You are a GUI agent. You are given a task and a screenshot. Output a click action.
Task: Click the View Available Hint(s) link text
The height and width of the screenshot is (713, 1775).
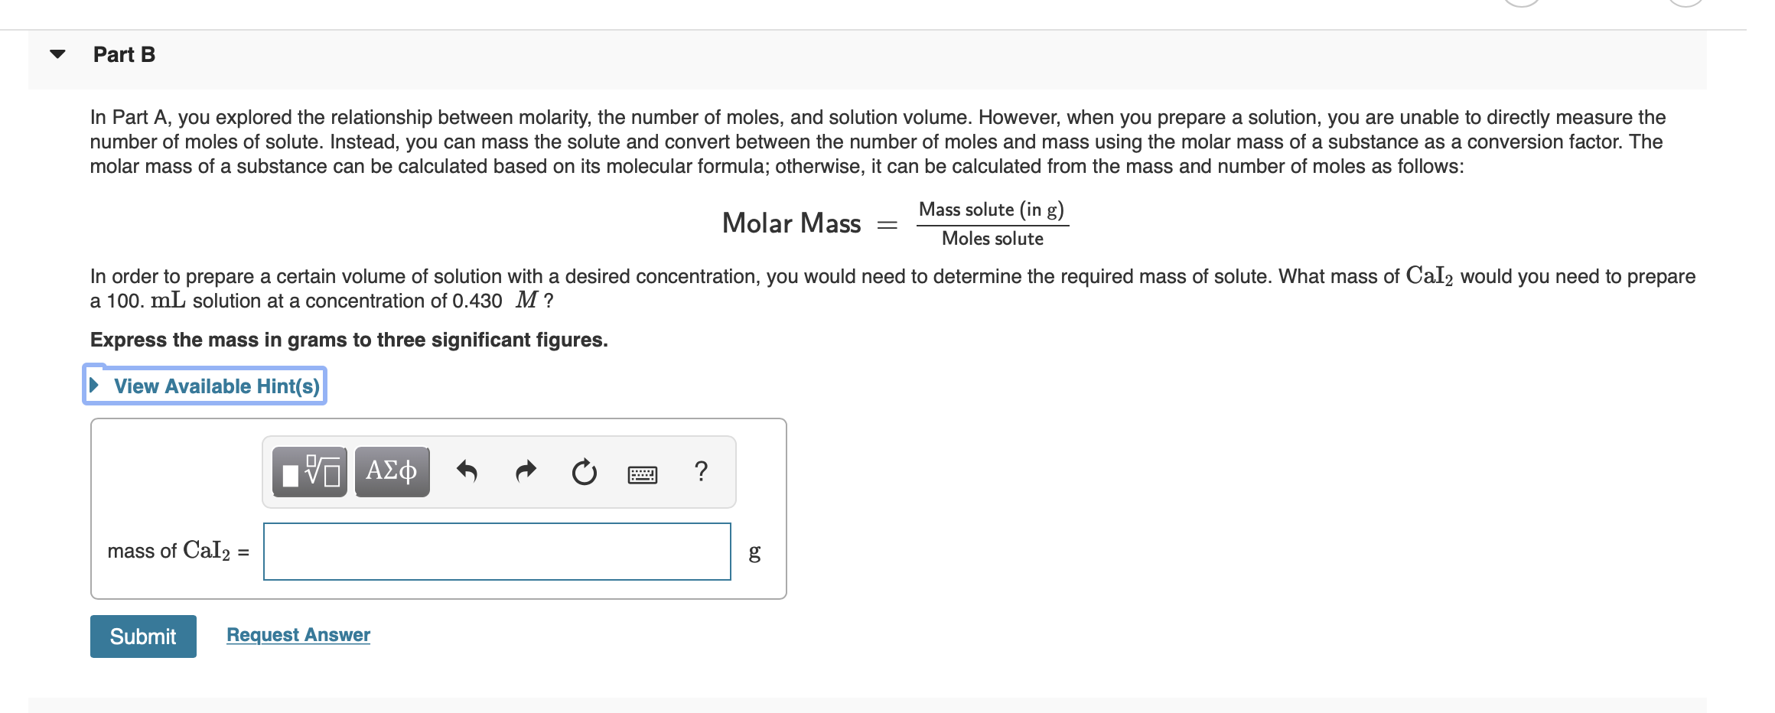click(x=217, y=386)
